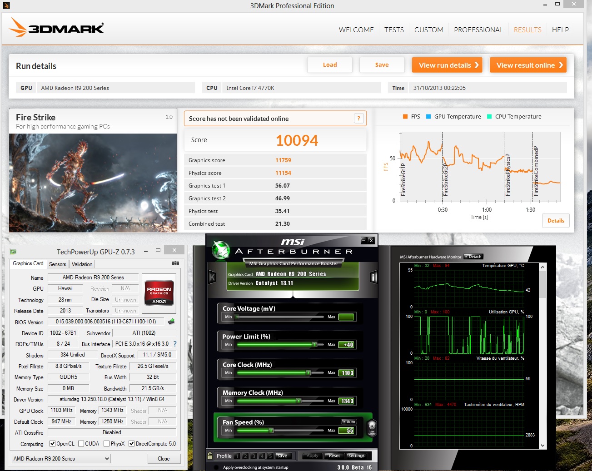Enable the CUDA checkbox in GPU-Z

point(82,444)
